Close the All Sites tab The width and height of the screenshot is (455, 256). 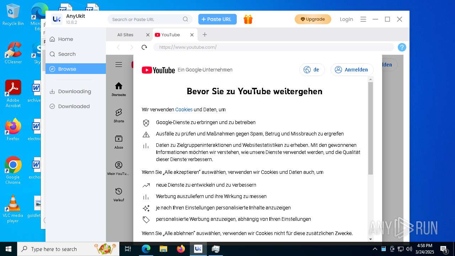point(148,35)
